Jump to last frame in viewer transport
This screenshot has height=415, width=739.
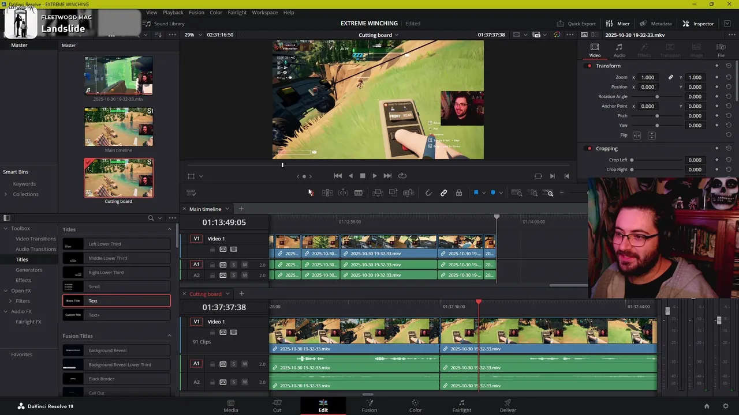pyautogui.click(x=387, y=176)
